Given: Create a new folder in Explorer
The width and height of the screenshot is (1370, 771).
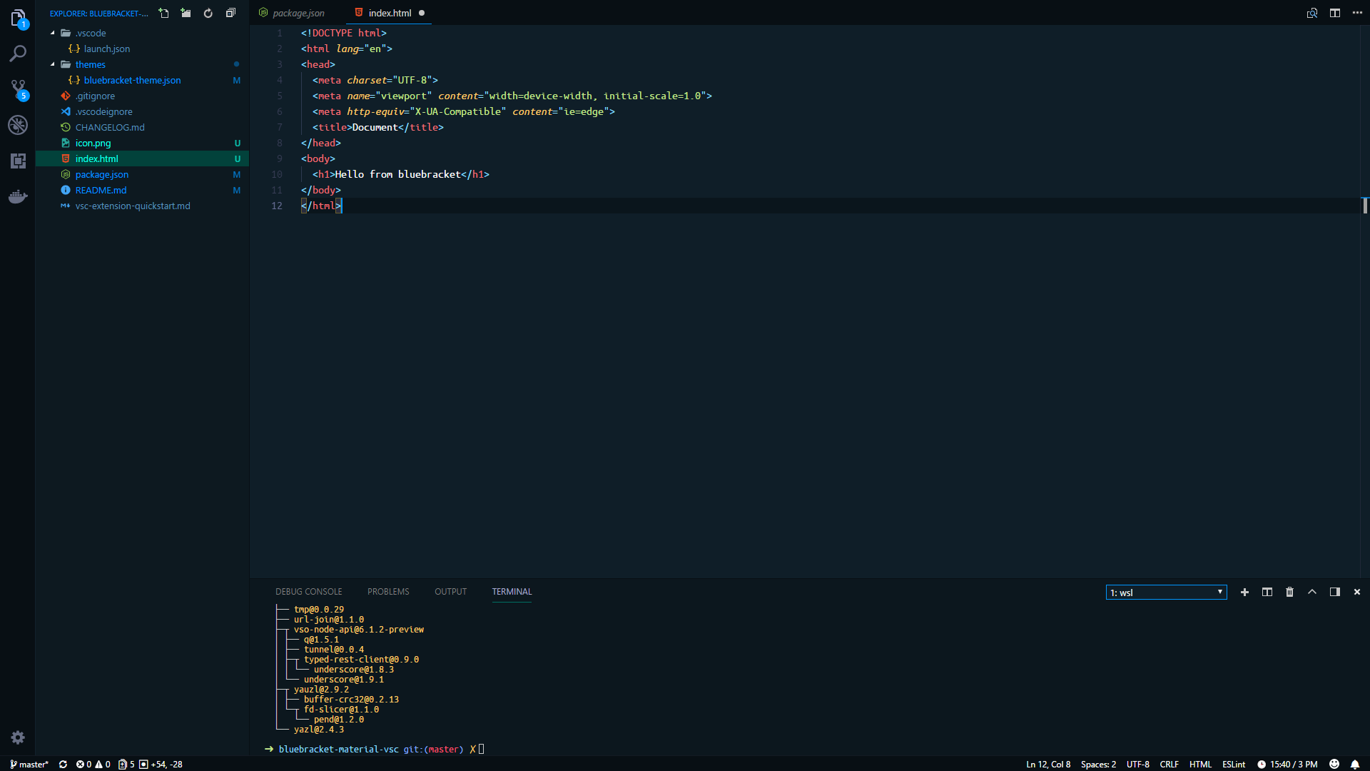Looking at the screenshot, I should [x=186, y=13].
